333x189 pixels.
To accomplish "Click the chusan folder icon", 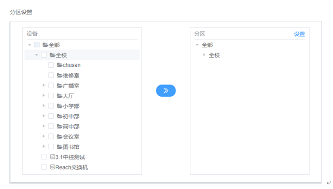I will 59,65.
